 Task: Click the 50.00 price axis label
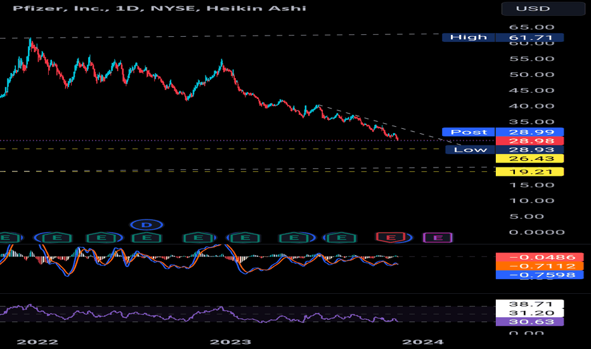tap(531, 75)
